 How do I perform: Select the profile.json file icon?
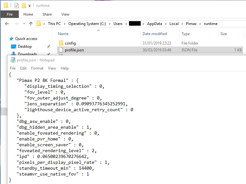[x=61, y=50]
